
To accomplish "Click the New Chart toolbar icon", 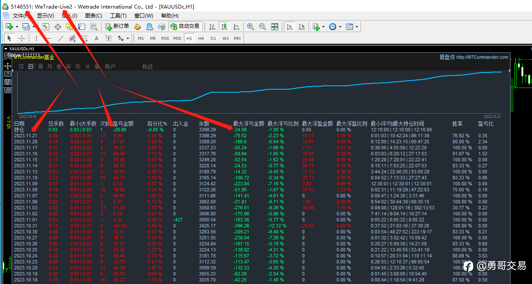I will (x=9, y=27).
